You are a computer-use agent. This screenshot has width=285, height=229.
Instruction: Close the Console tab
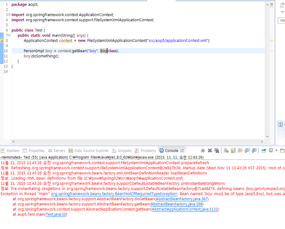coord(182,151)
